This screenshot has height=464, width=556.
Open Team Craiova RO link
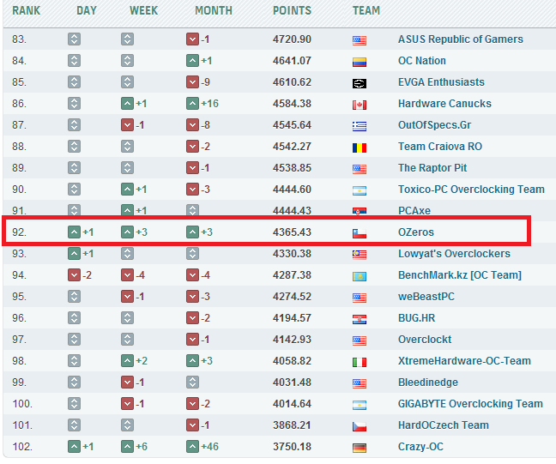440,147
